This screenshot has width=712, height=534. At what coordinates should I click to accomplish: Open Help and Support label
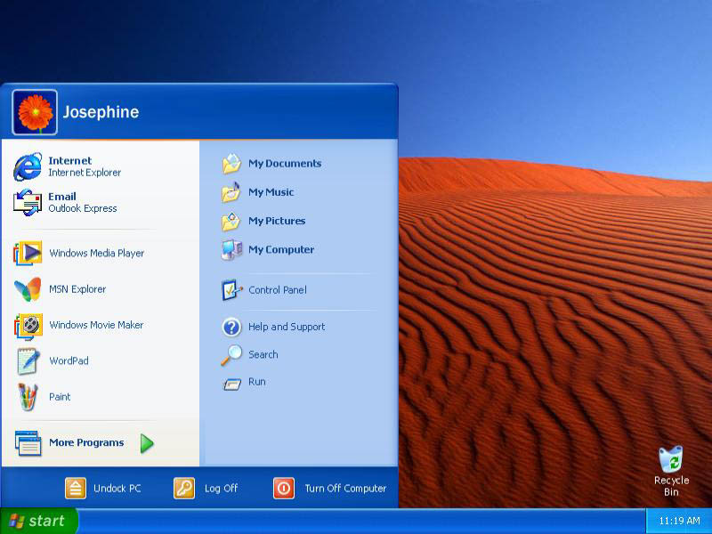(287, 327)
